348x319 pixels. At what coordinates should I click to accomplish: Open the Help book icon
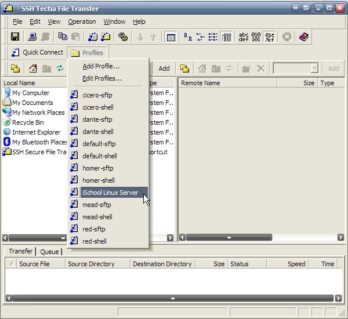click(x=303, y=37)
